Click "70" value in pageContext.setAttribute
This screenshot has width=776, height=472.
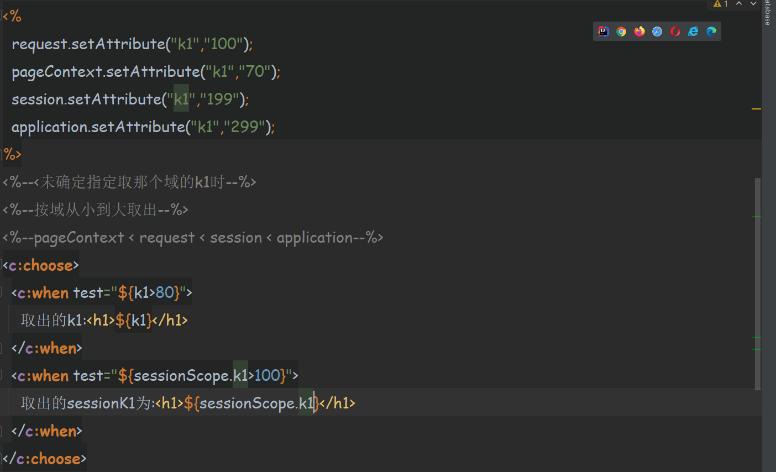coord(254,72)
